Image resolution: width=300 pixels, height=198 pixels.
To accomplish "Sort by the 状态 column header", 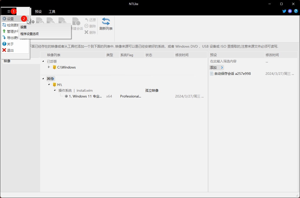I will pos(159,55).
